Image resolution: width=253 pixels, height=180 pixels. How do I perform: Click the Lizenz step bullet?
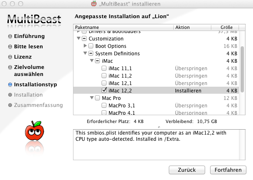pos(10,57)
